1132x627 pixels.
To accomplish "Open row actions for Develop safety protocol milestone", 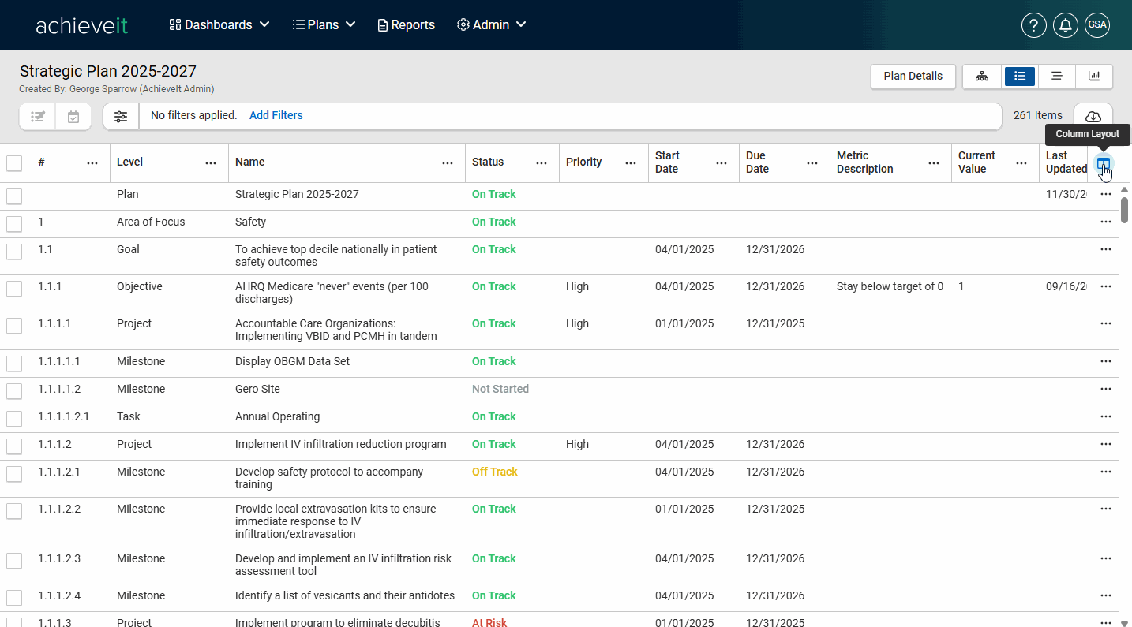I will [x=1106, y=472].
